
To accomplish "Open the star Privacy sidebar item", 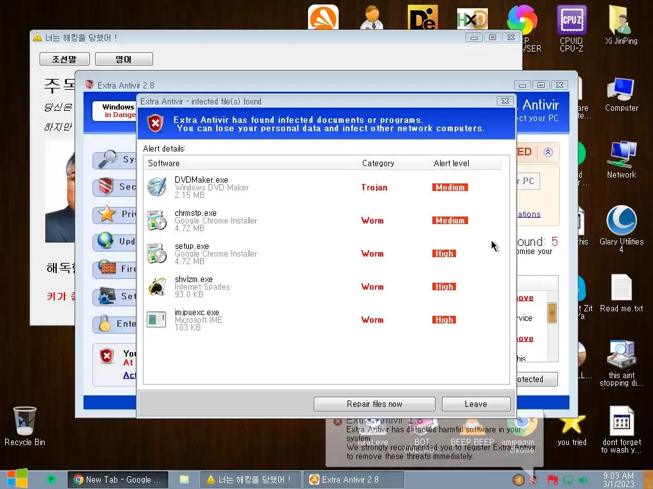I will pos(115,214).
